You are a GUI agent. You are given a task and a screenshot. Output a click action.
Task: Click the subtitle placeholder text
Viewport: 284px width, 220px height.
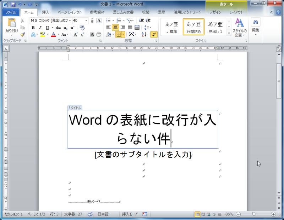coord(143,155)
